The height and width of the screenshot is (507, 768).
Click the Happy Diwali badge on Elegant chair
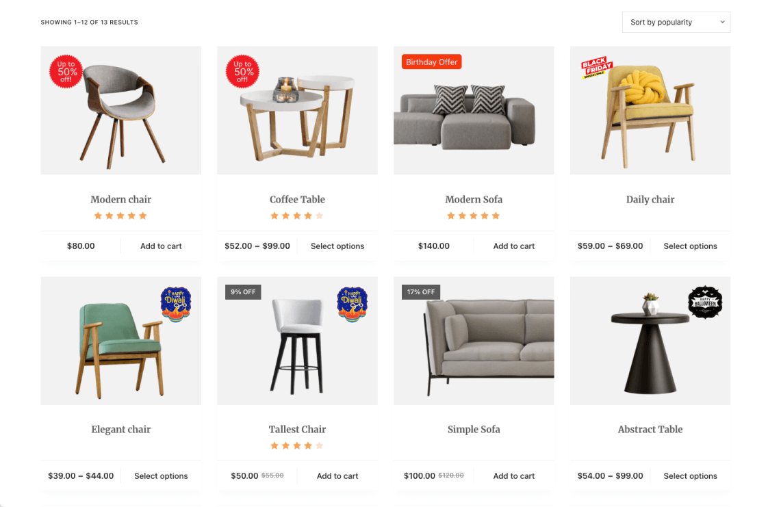176,304
